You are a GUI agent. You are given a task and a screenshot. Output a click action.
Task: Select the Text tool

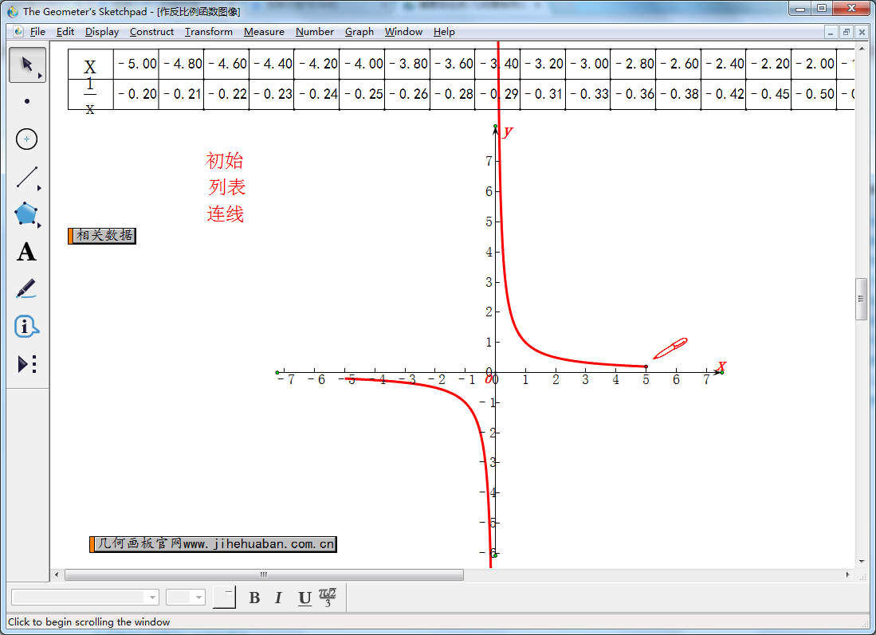(x=27, y=252)
